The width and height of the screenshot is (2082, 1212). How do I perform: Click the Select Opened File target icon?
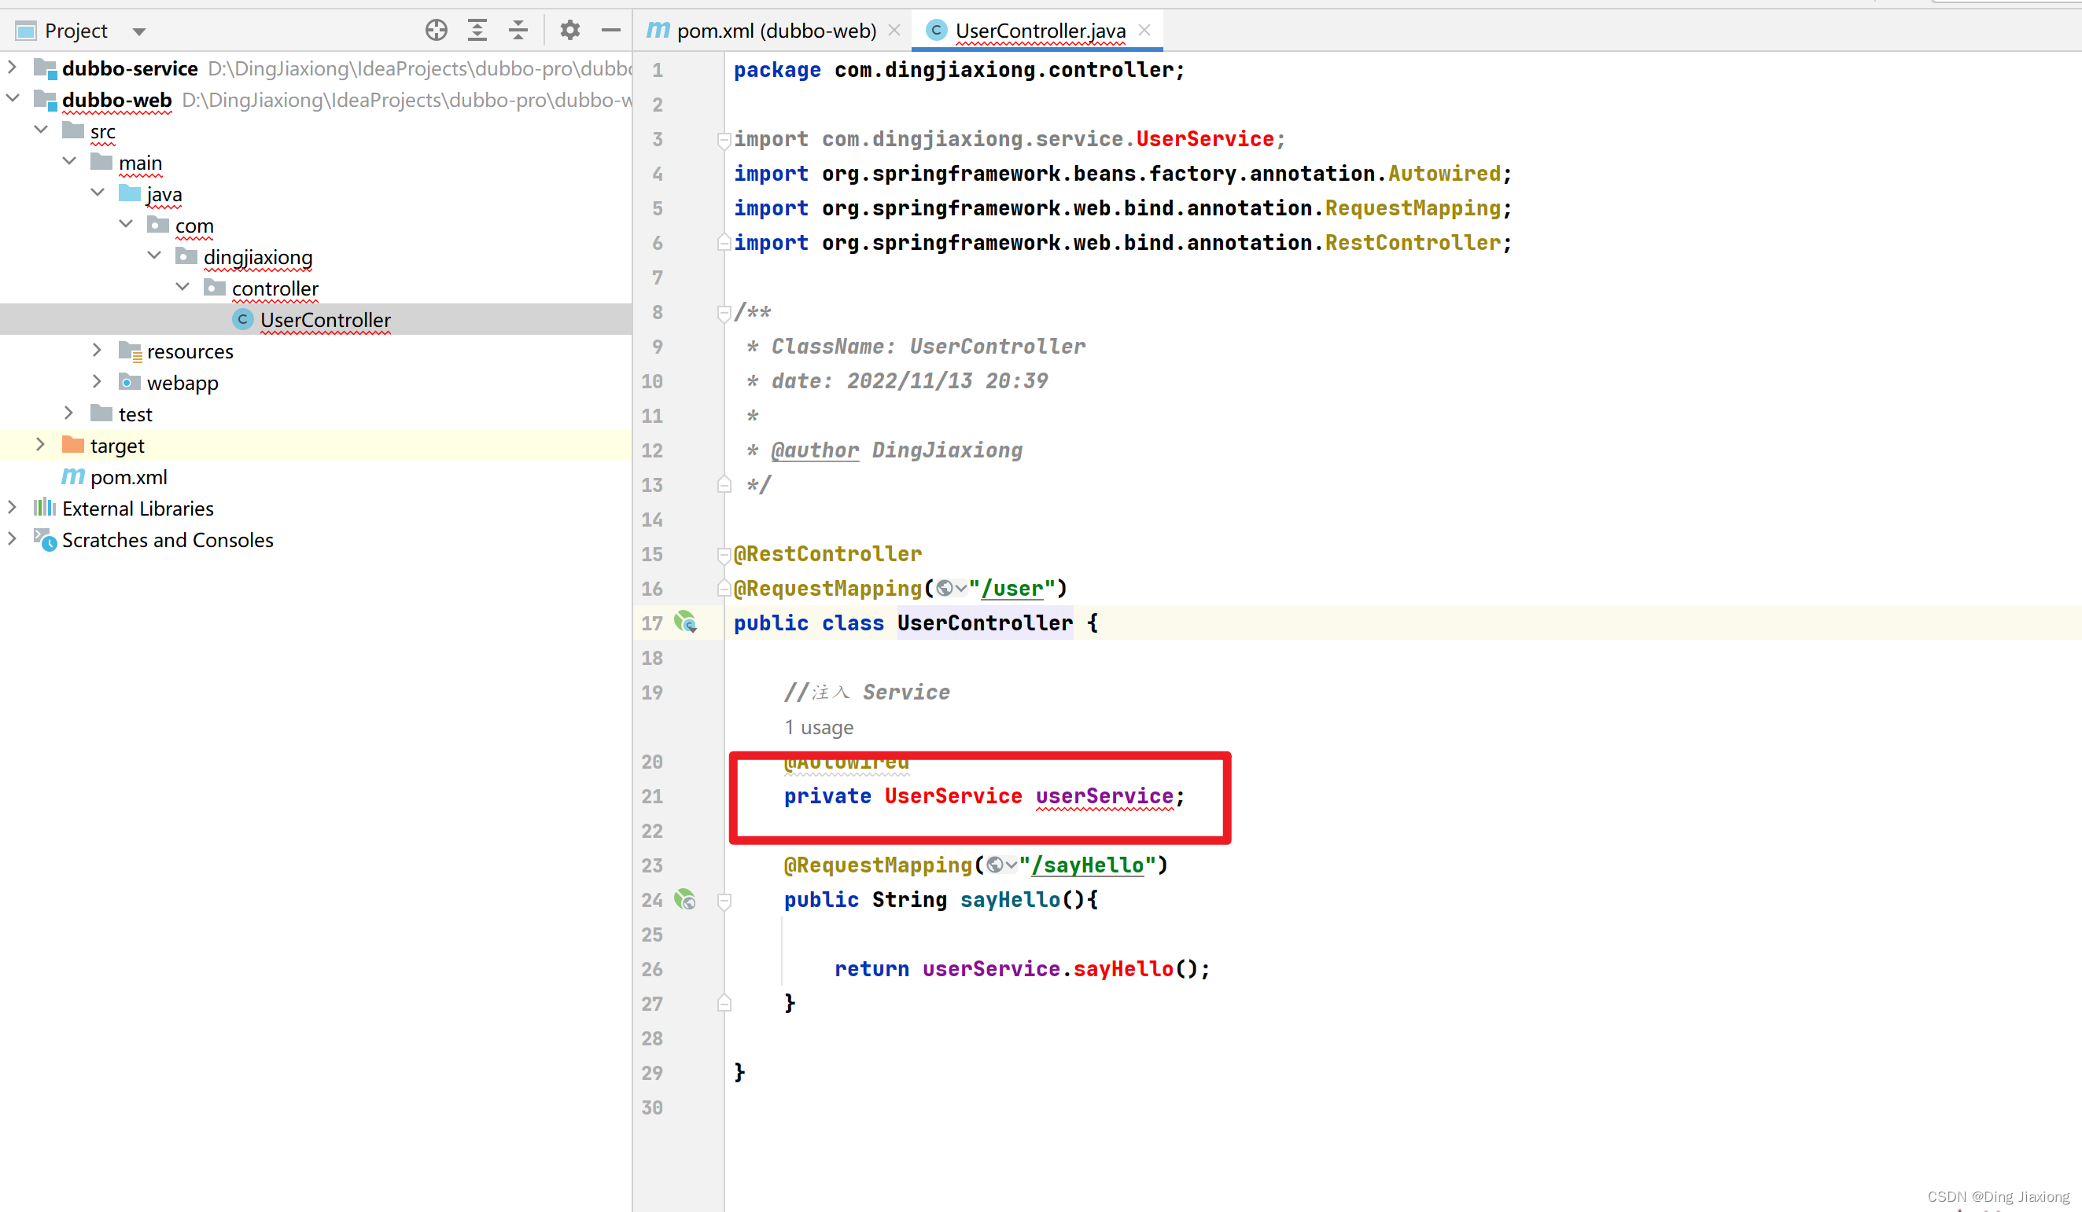click(437, 31)
